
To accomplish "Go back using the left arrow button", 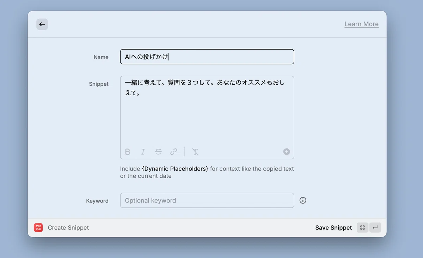I will pos(42,24).
